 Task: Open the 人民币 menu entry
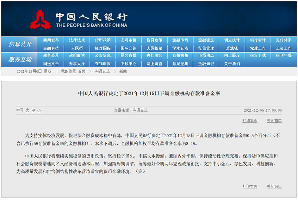point(77,48)
